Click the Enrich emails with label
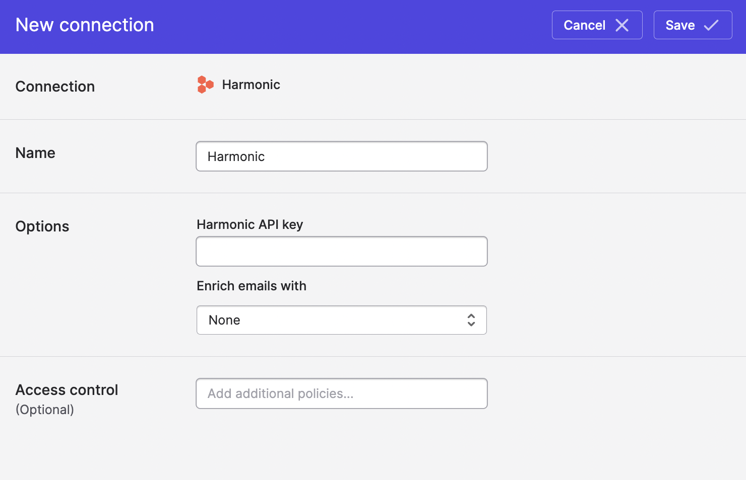 coord(252,286)
